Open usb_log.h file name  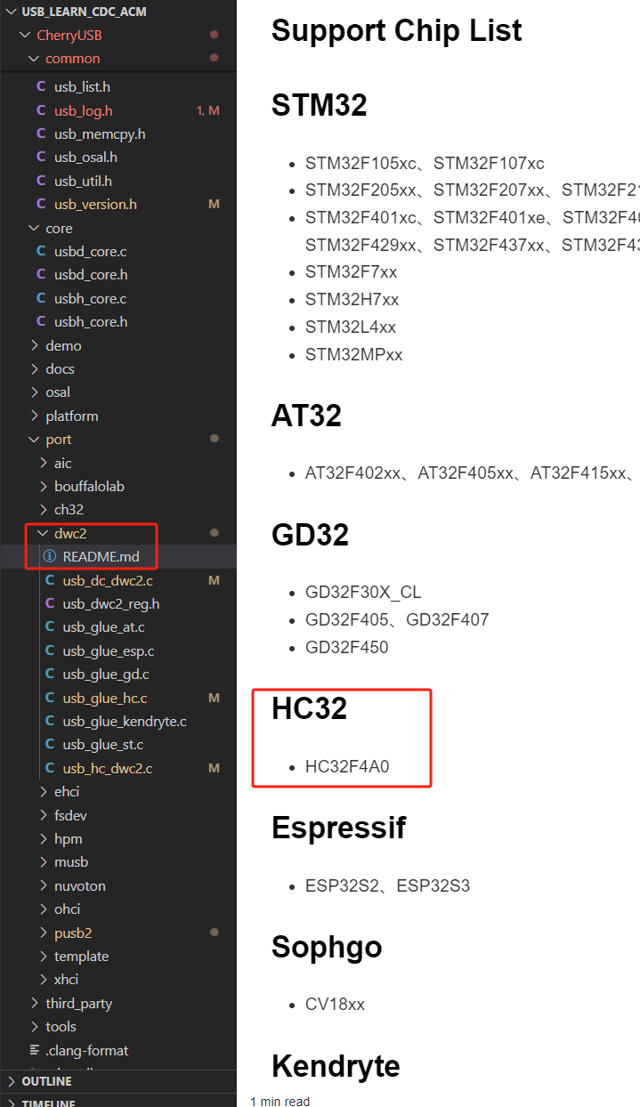(x=84, y=111)
